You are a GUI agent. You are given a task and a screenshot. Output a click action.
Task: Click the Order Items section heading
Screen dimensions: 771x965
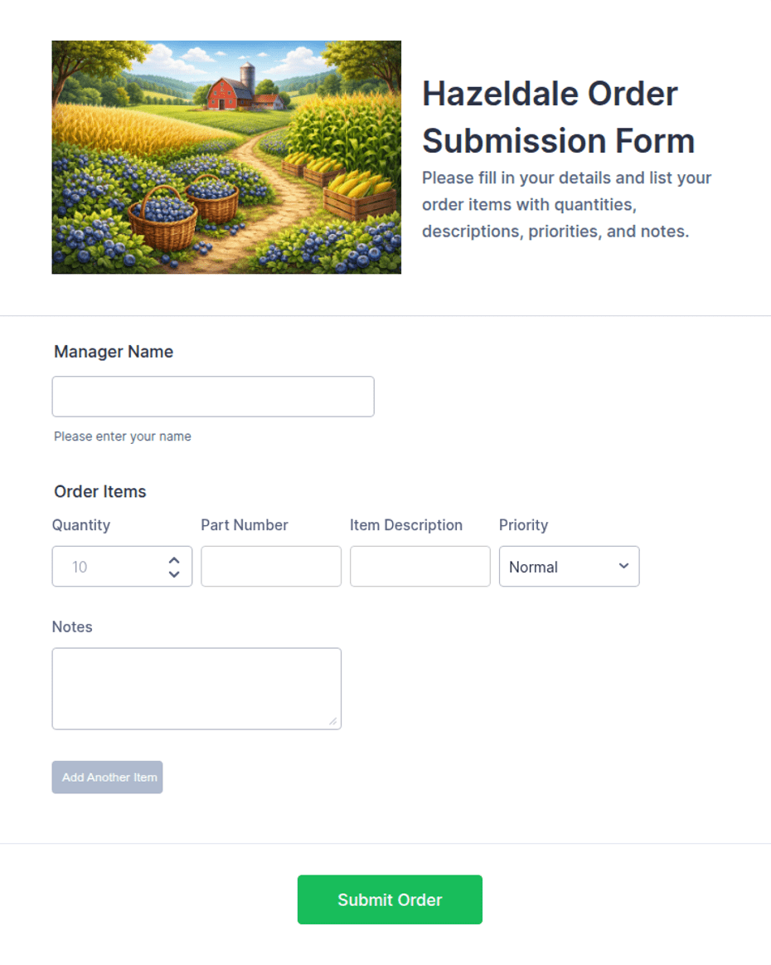[x=100, y=492]
